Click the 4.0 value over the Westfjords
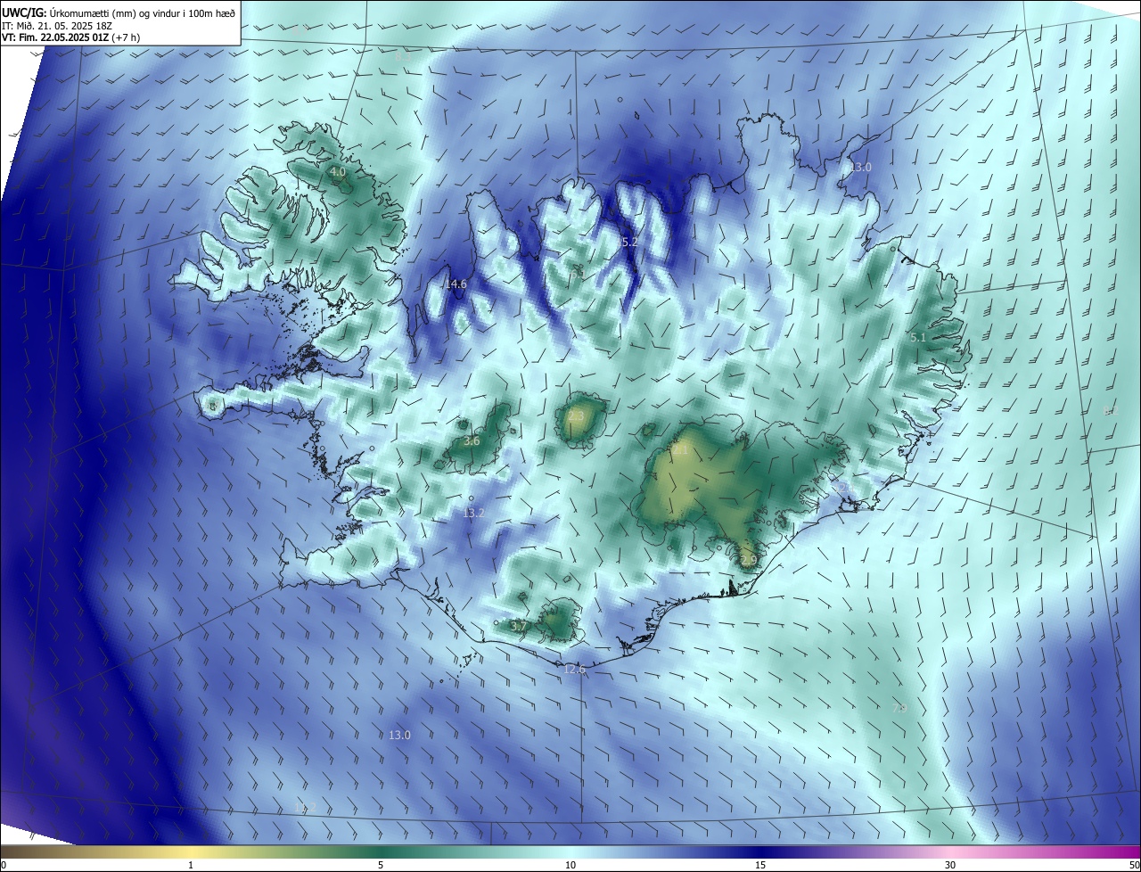The height and width of the screenshot is (872, 1141). click(x=337, y=171)
